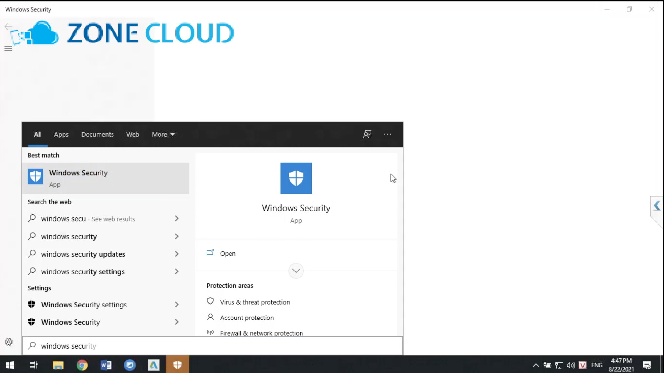Viewport: 664px width, 373px height.
Task: Click the settings gear in the left sidebar
Action: (x=9, y=342)
